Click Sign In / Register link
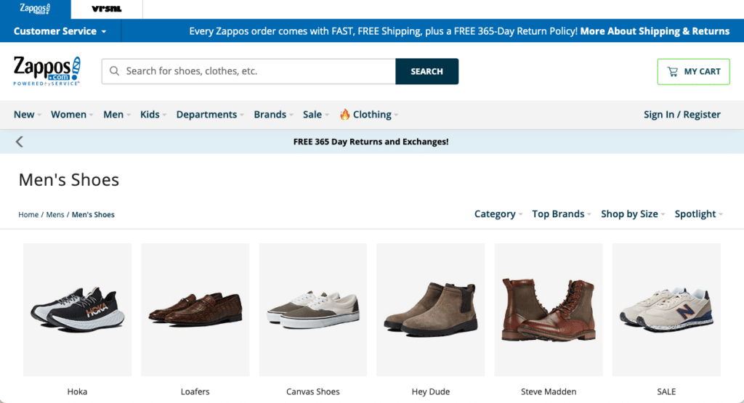The height and width of the screenshot is (403, 744). (682, 114)
